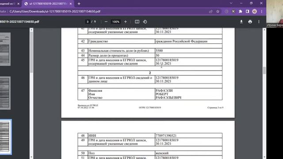Select the top page thumbnail in sidebar
283x159 pixels.
[x=5, y=49]
